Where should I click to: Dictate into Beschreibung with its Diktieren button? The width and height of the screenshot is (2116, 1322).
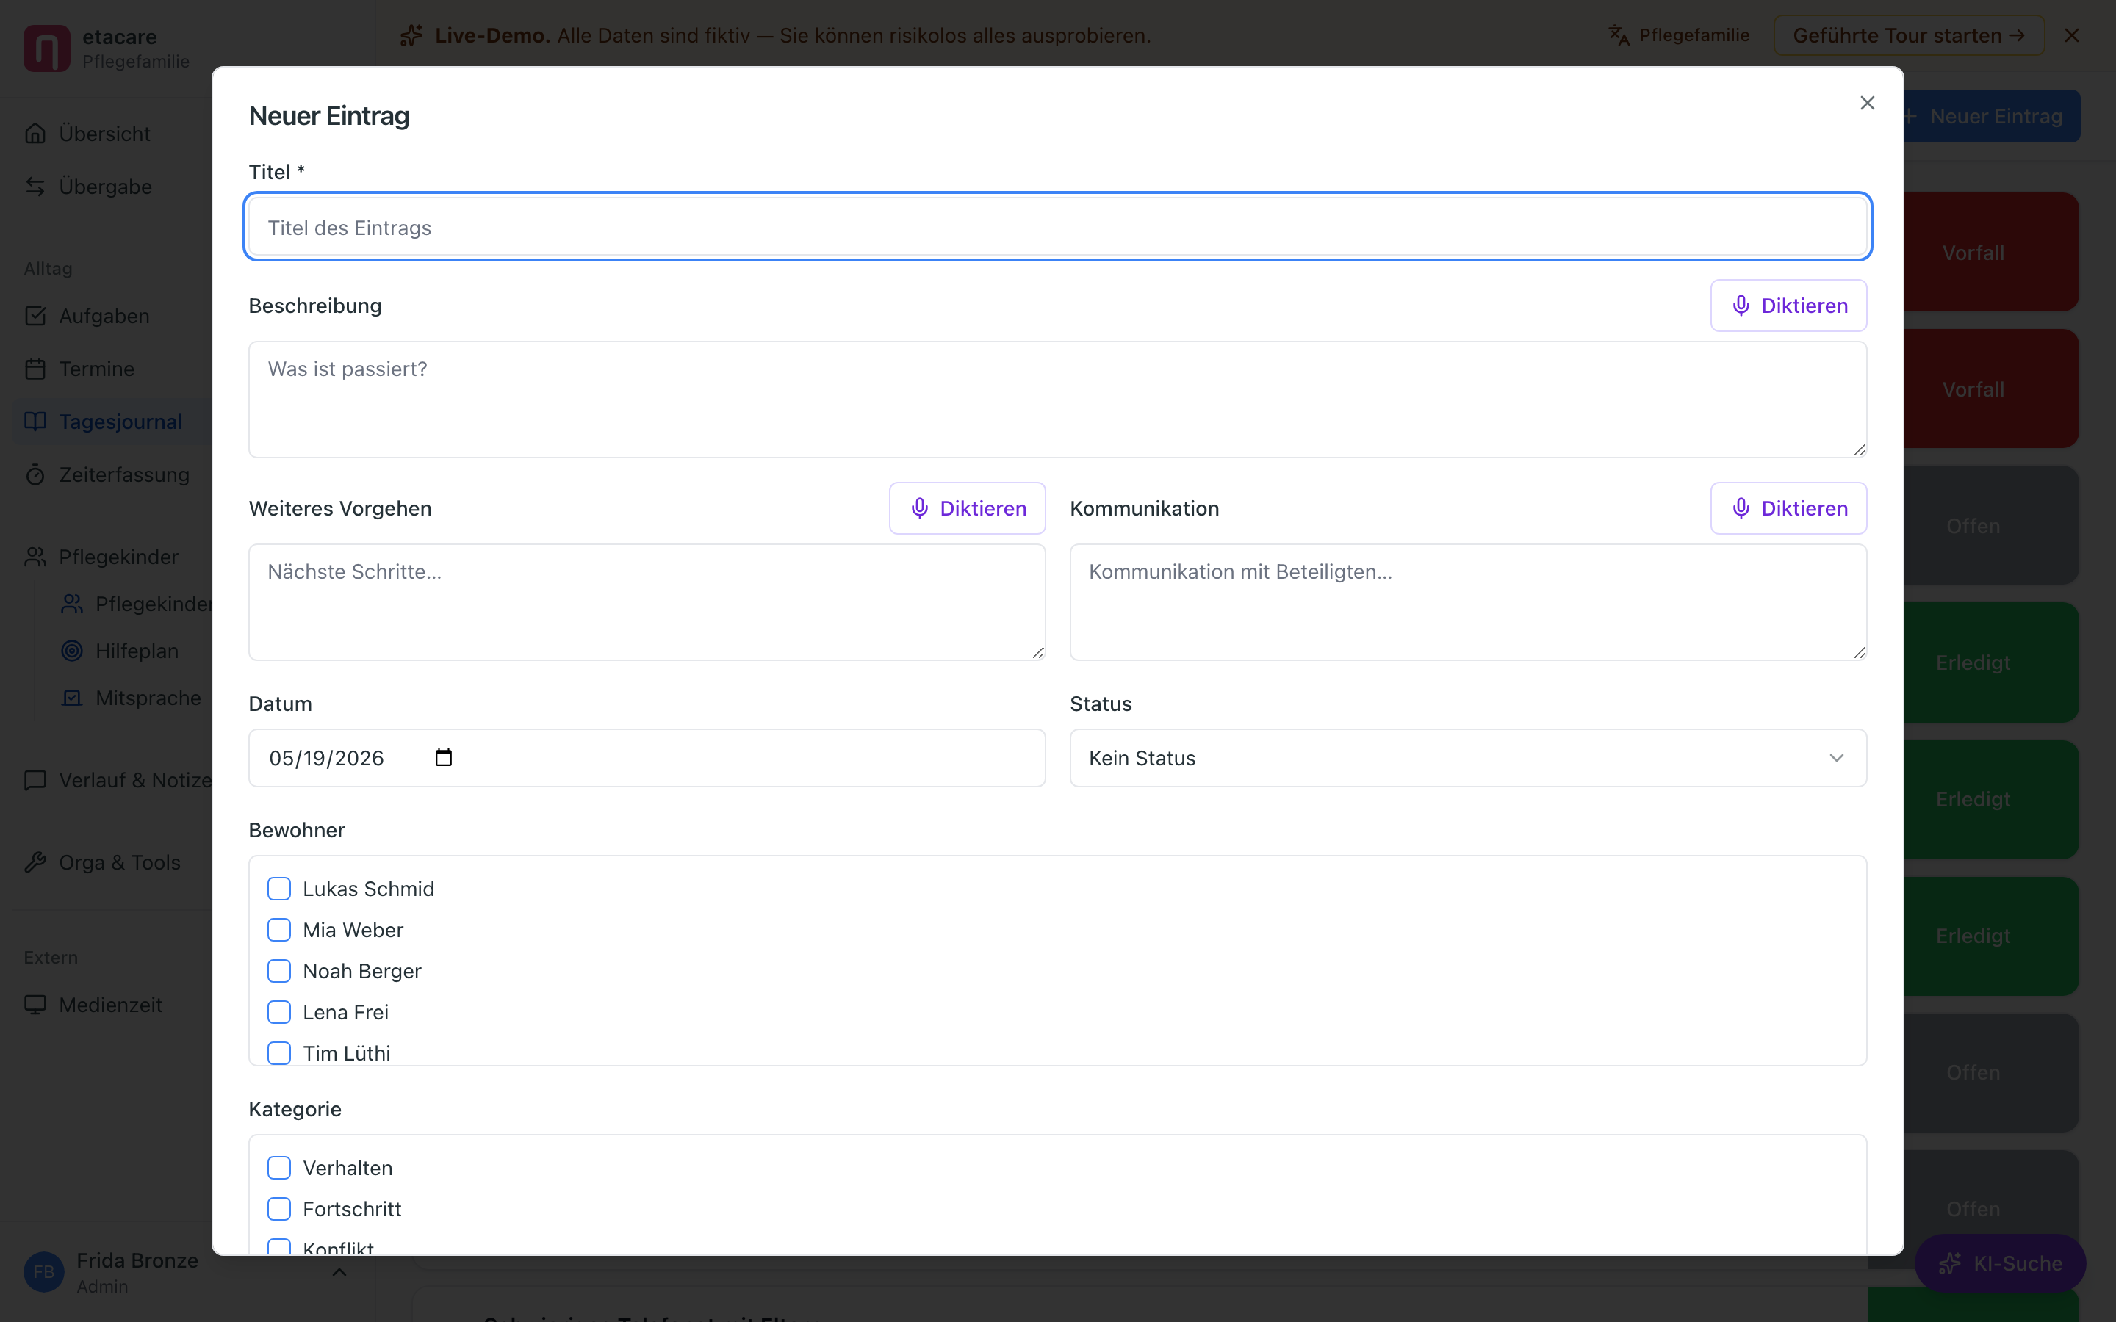pyautogui.click(x=1788, y=305)
